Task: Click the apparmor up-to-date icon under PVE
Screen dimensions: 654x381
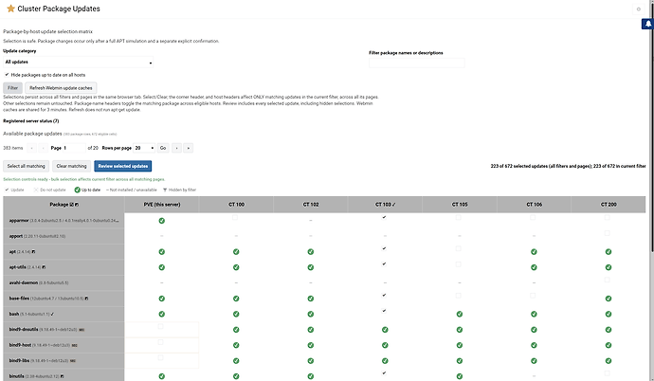Action: click(162, 221)
